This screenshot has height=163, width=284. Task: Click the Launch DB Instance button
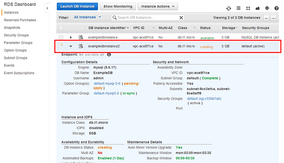point(77,6)
